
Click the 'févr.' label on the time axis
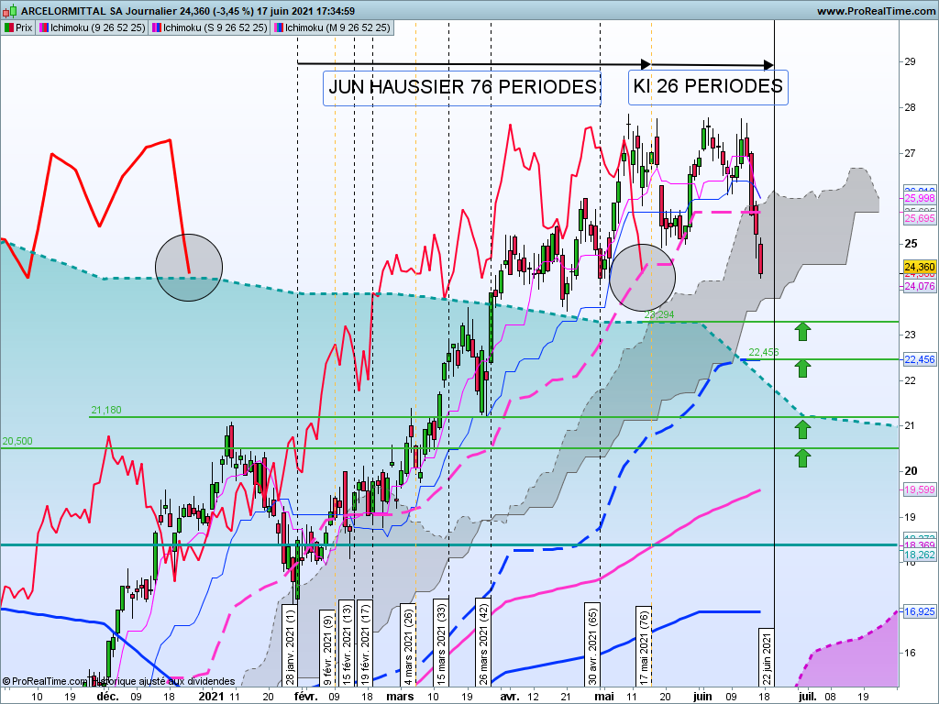(306, 697)
